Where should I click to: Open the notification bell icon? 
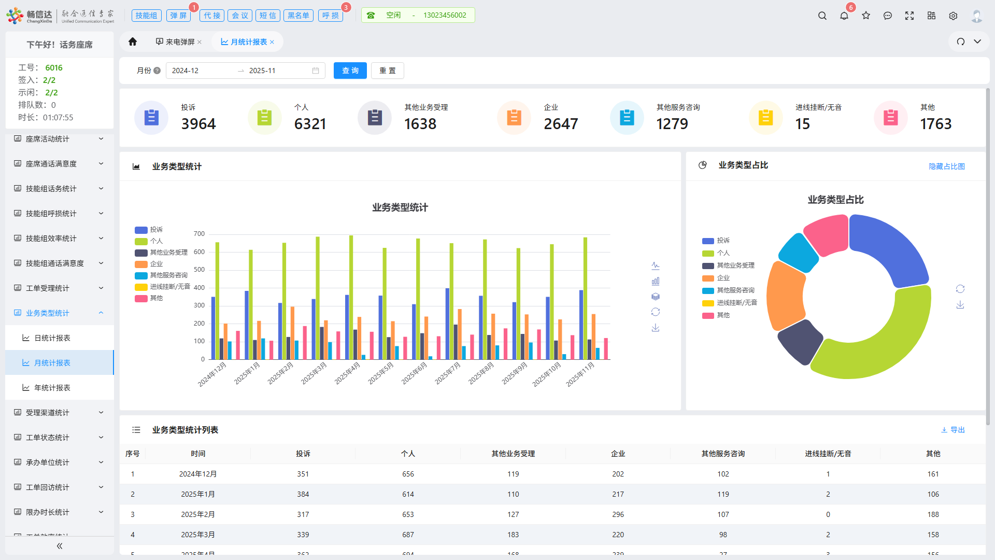point(844,16)
